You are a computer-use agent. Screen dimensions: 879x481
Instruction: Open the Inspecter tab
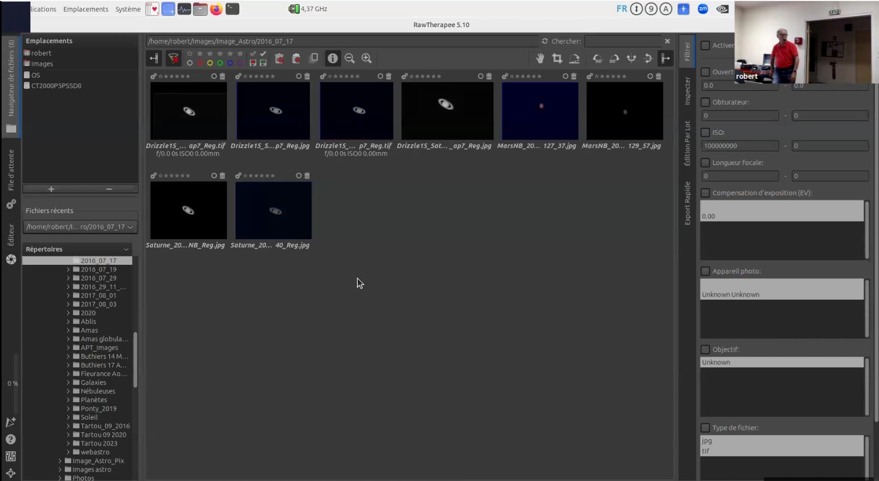click(687, 91)
